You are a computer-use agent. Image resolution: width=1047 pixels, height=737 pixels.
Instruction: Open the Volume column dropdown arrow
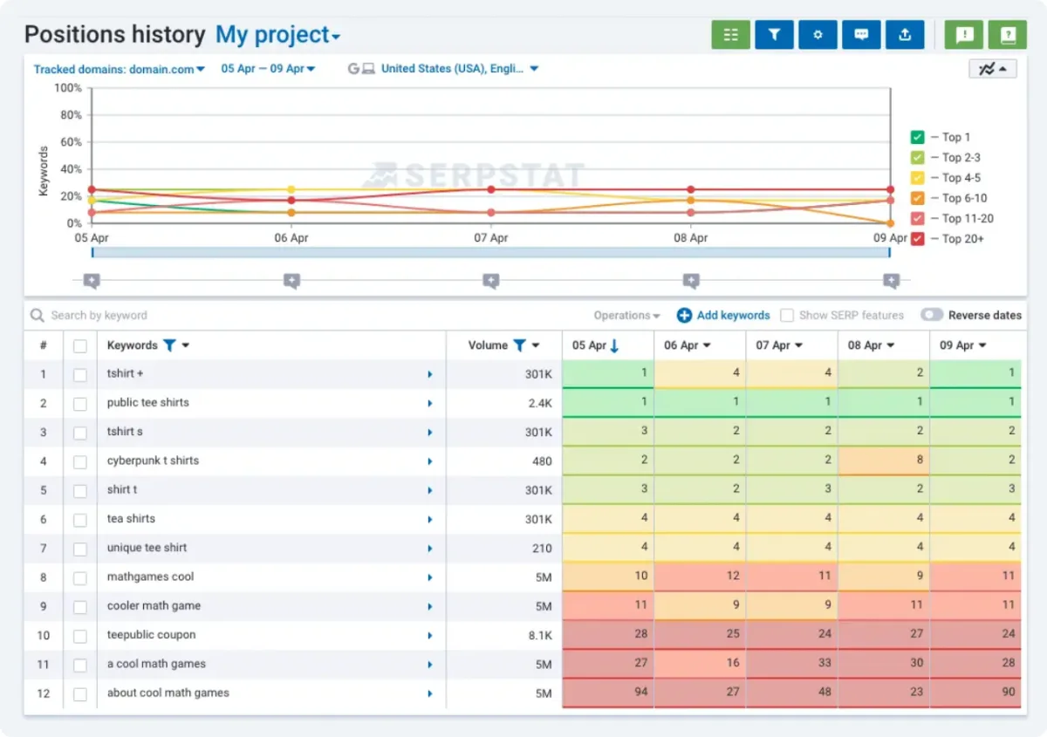pos(536,345)
